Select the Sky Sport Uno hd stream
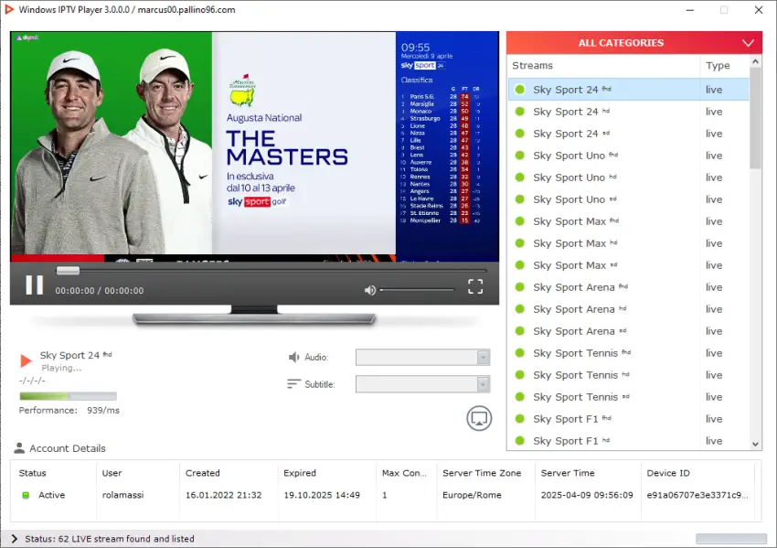 pos(628,177)
